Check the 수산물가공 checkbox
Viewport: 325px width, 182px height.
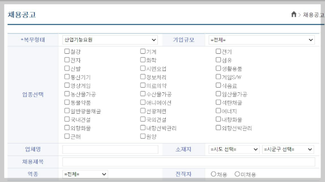pos(143,94)
